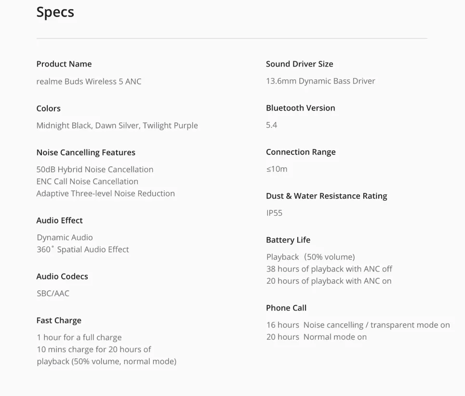Click the Audio Effect label

coord(60,220)
